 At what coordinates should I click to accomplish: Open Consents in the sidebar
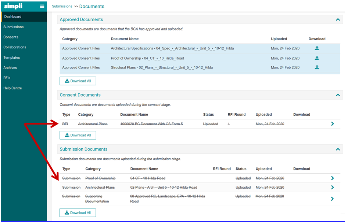point(11,37)
